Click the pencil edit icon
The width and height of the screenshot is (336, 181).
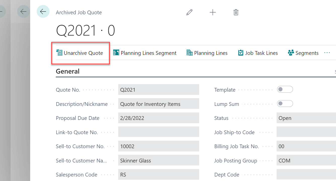coord(189,12)
